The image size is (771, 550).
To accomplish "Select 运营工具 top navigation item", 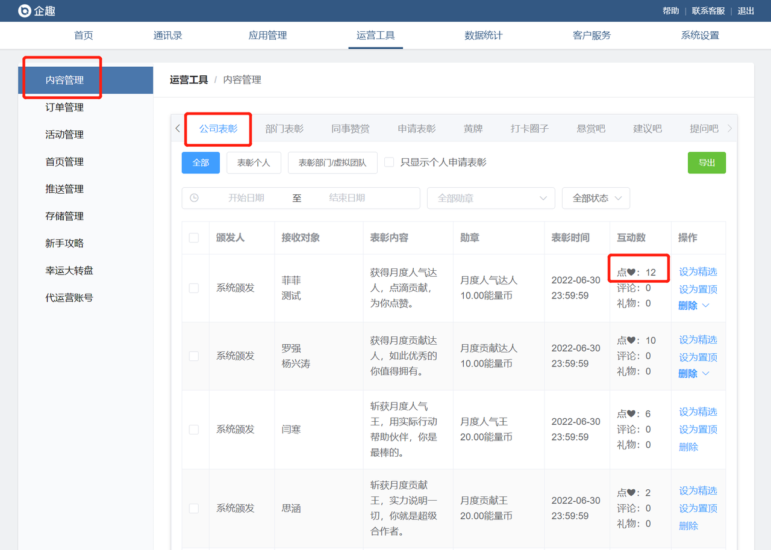I will coord(376,36).
